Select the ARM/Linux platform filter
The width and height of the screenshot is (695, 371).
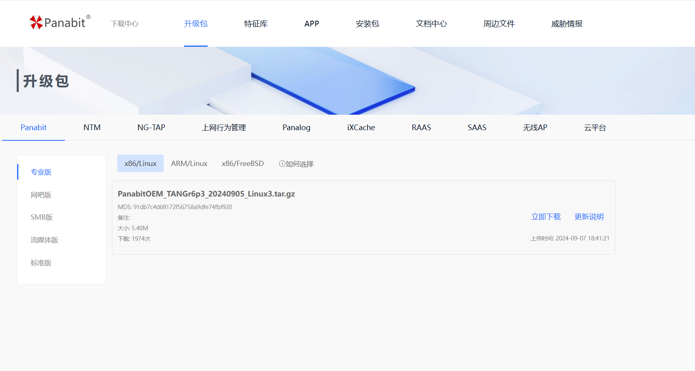189,163
